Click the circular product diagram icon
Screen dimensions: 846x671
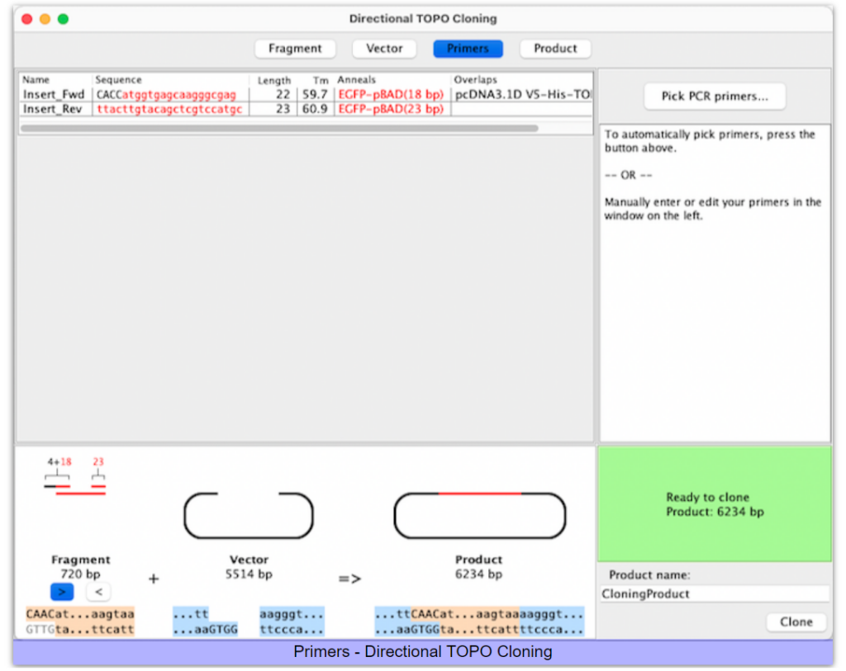tap(479, 516)
